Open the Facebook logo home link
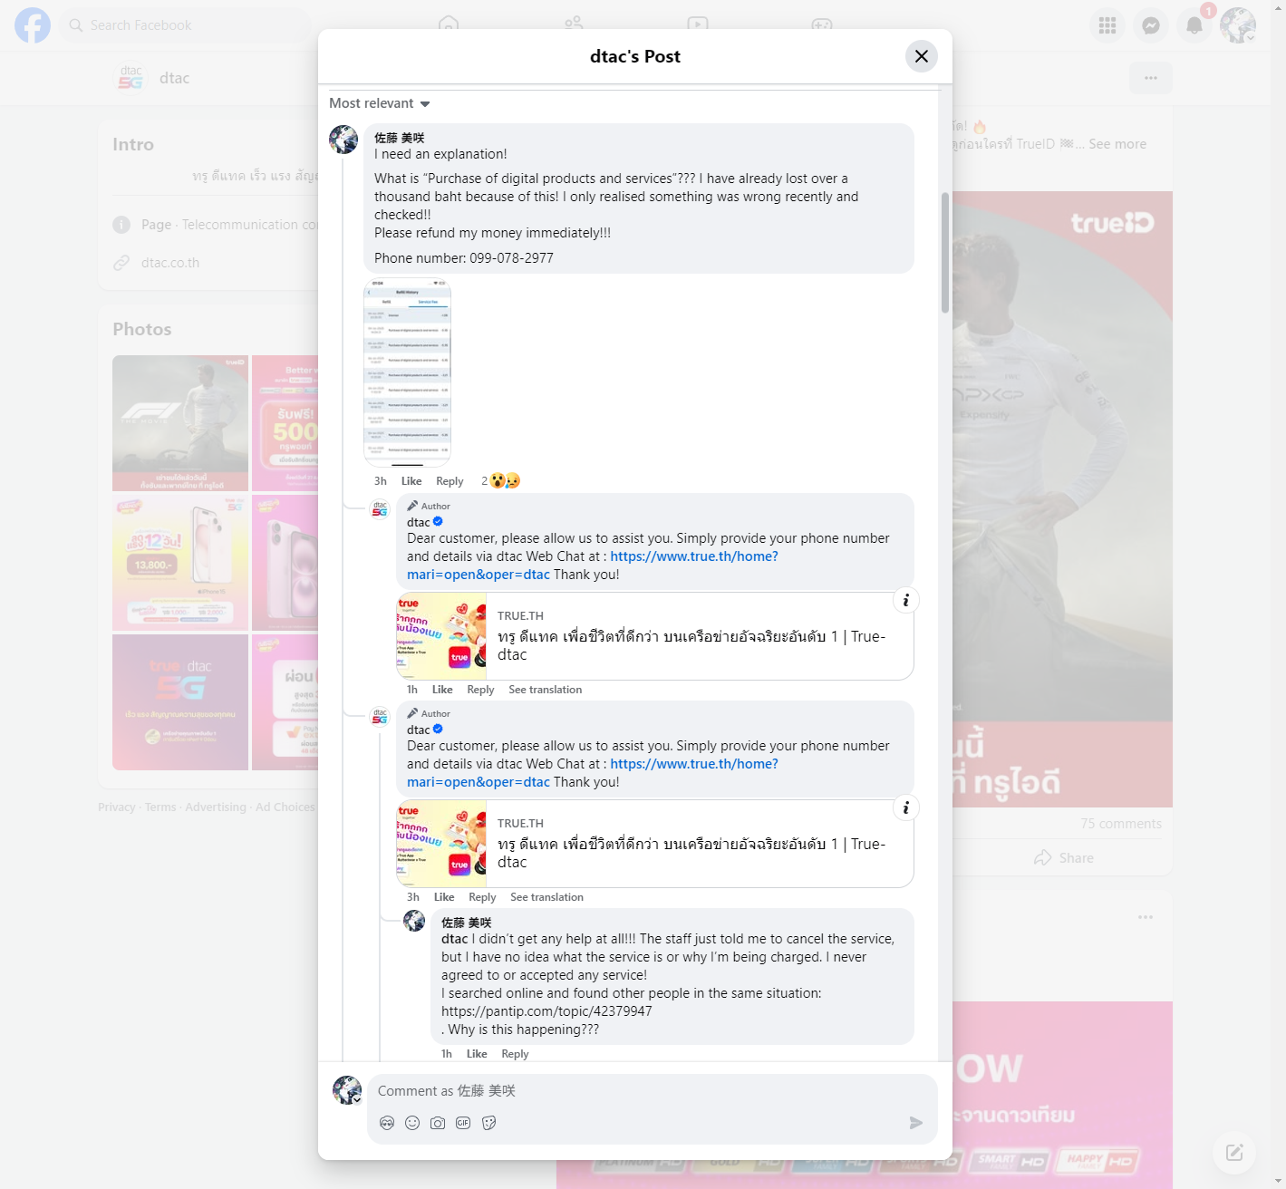 point(33,25)
